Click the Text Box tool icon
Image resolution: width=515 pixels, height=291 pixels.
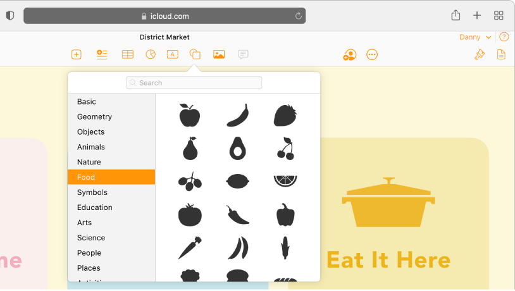pyautogui.click(x=173, y=54)
